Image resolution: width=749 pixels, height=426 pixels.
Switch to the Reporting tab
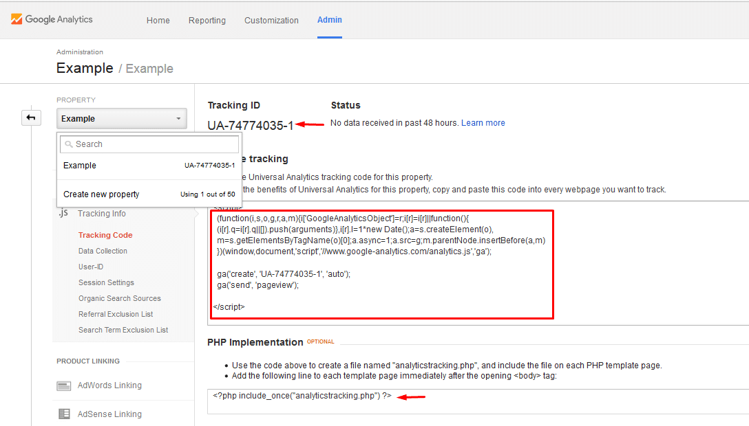pos(207,21)
